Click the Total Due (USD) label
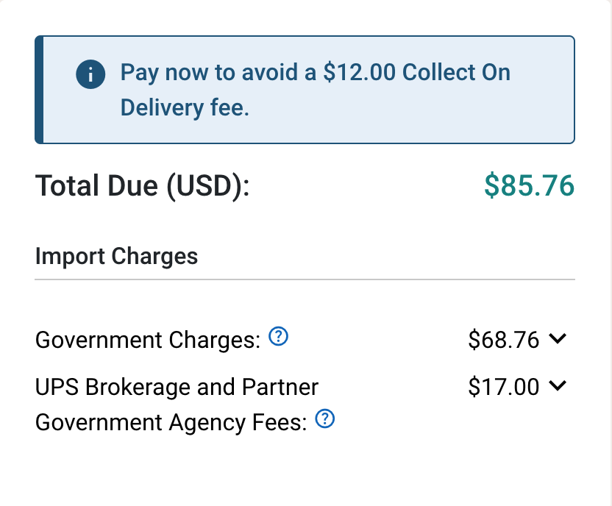The image size is (612, 506). tap(143, 186)
